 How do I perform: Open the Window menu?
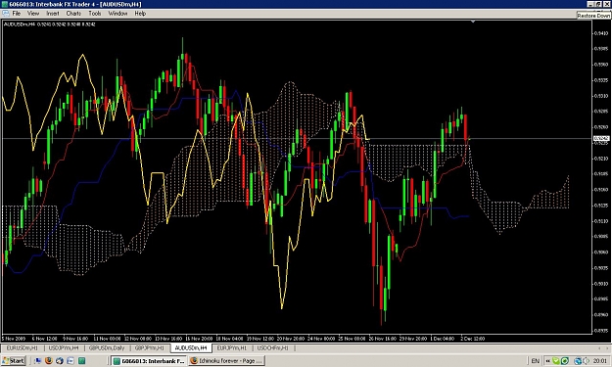click(x=118, y=14)
